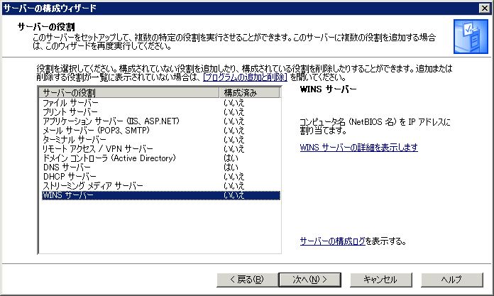Click the 戻る(B) back button
The height and width of the screenshot is (296, 494).
[x=247, y=280]
